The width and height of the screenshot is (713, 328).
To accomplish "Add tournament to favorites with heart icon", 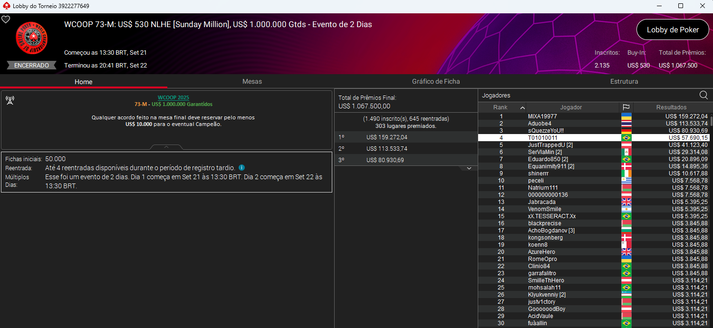I will [6, 19].
